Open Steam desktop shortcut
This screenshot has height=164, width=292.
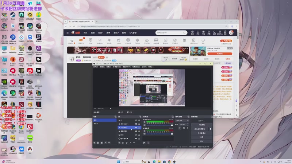[x=13, y=16]
